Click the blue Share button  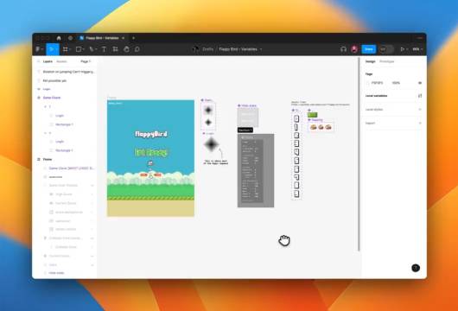click(x=369, y=49)
